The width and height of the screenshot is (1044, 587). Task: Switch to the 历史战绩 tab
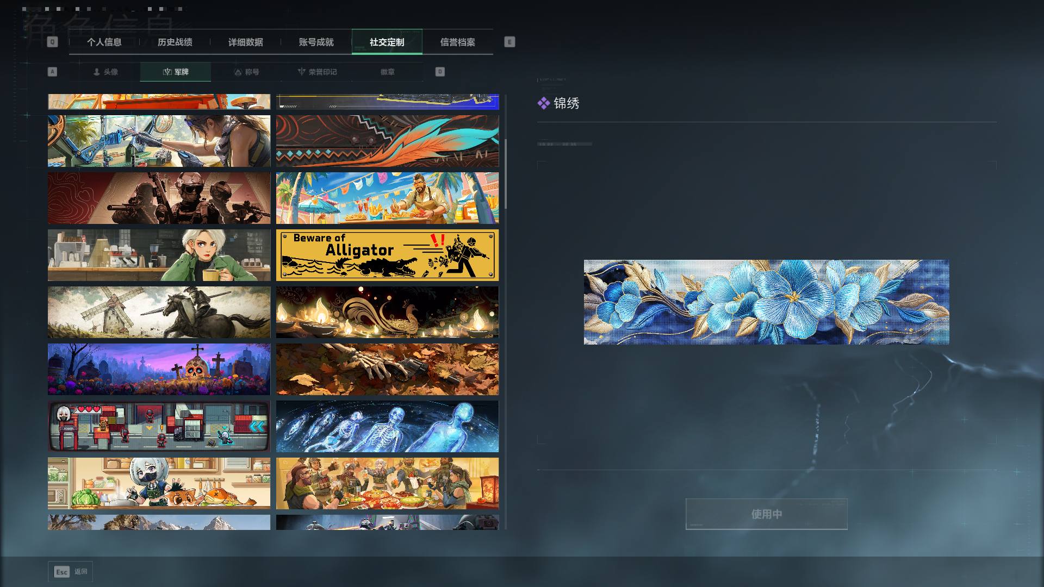pos(175,42)
